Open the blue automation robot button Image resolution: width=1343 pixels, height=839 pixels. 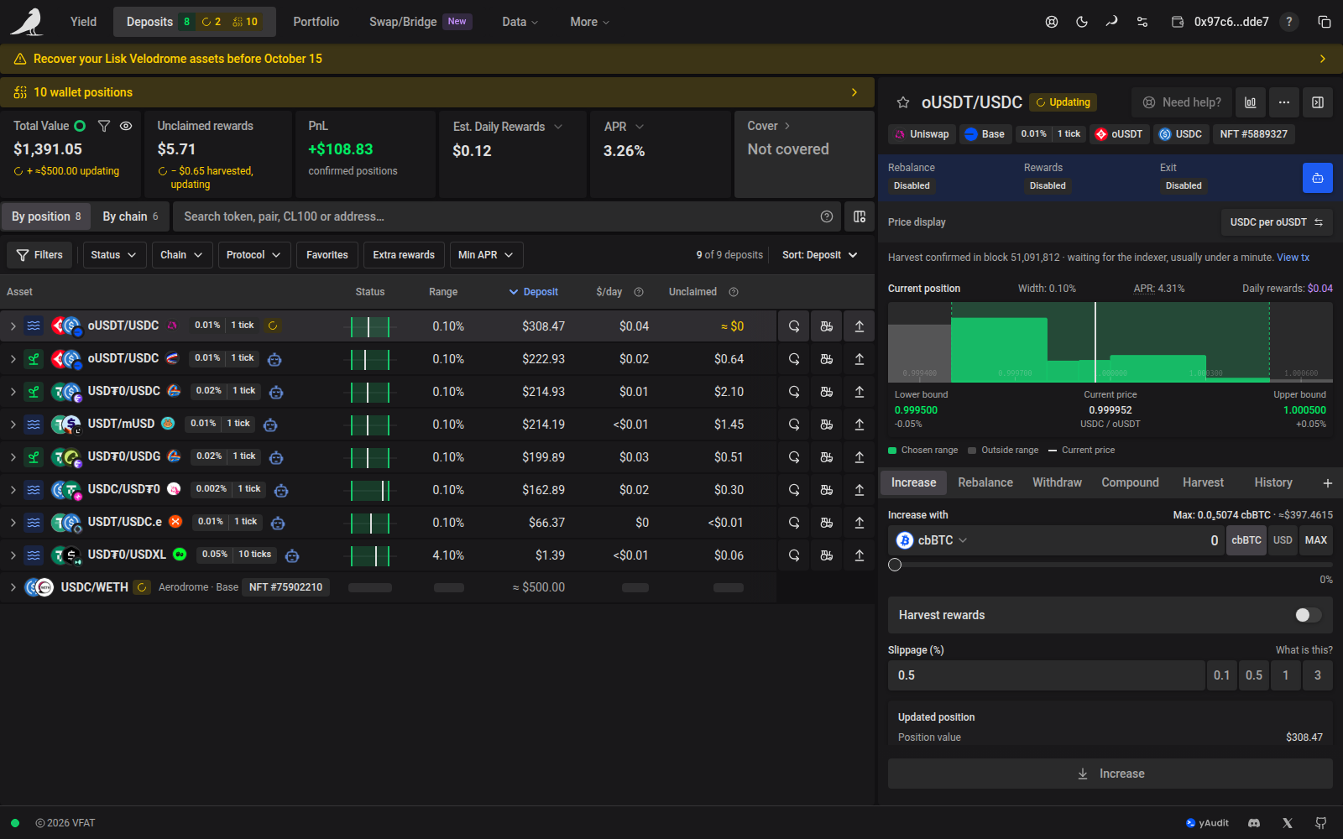(1318, 178)
